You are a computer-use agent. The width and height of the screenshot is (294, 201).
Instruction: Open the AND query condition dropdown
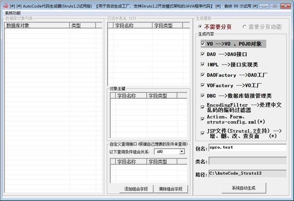click(181, 152)
